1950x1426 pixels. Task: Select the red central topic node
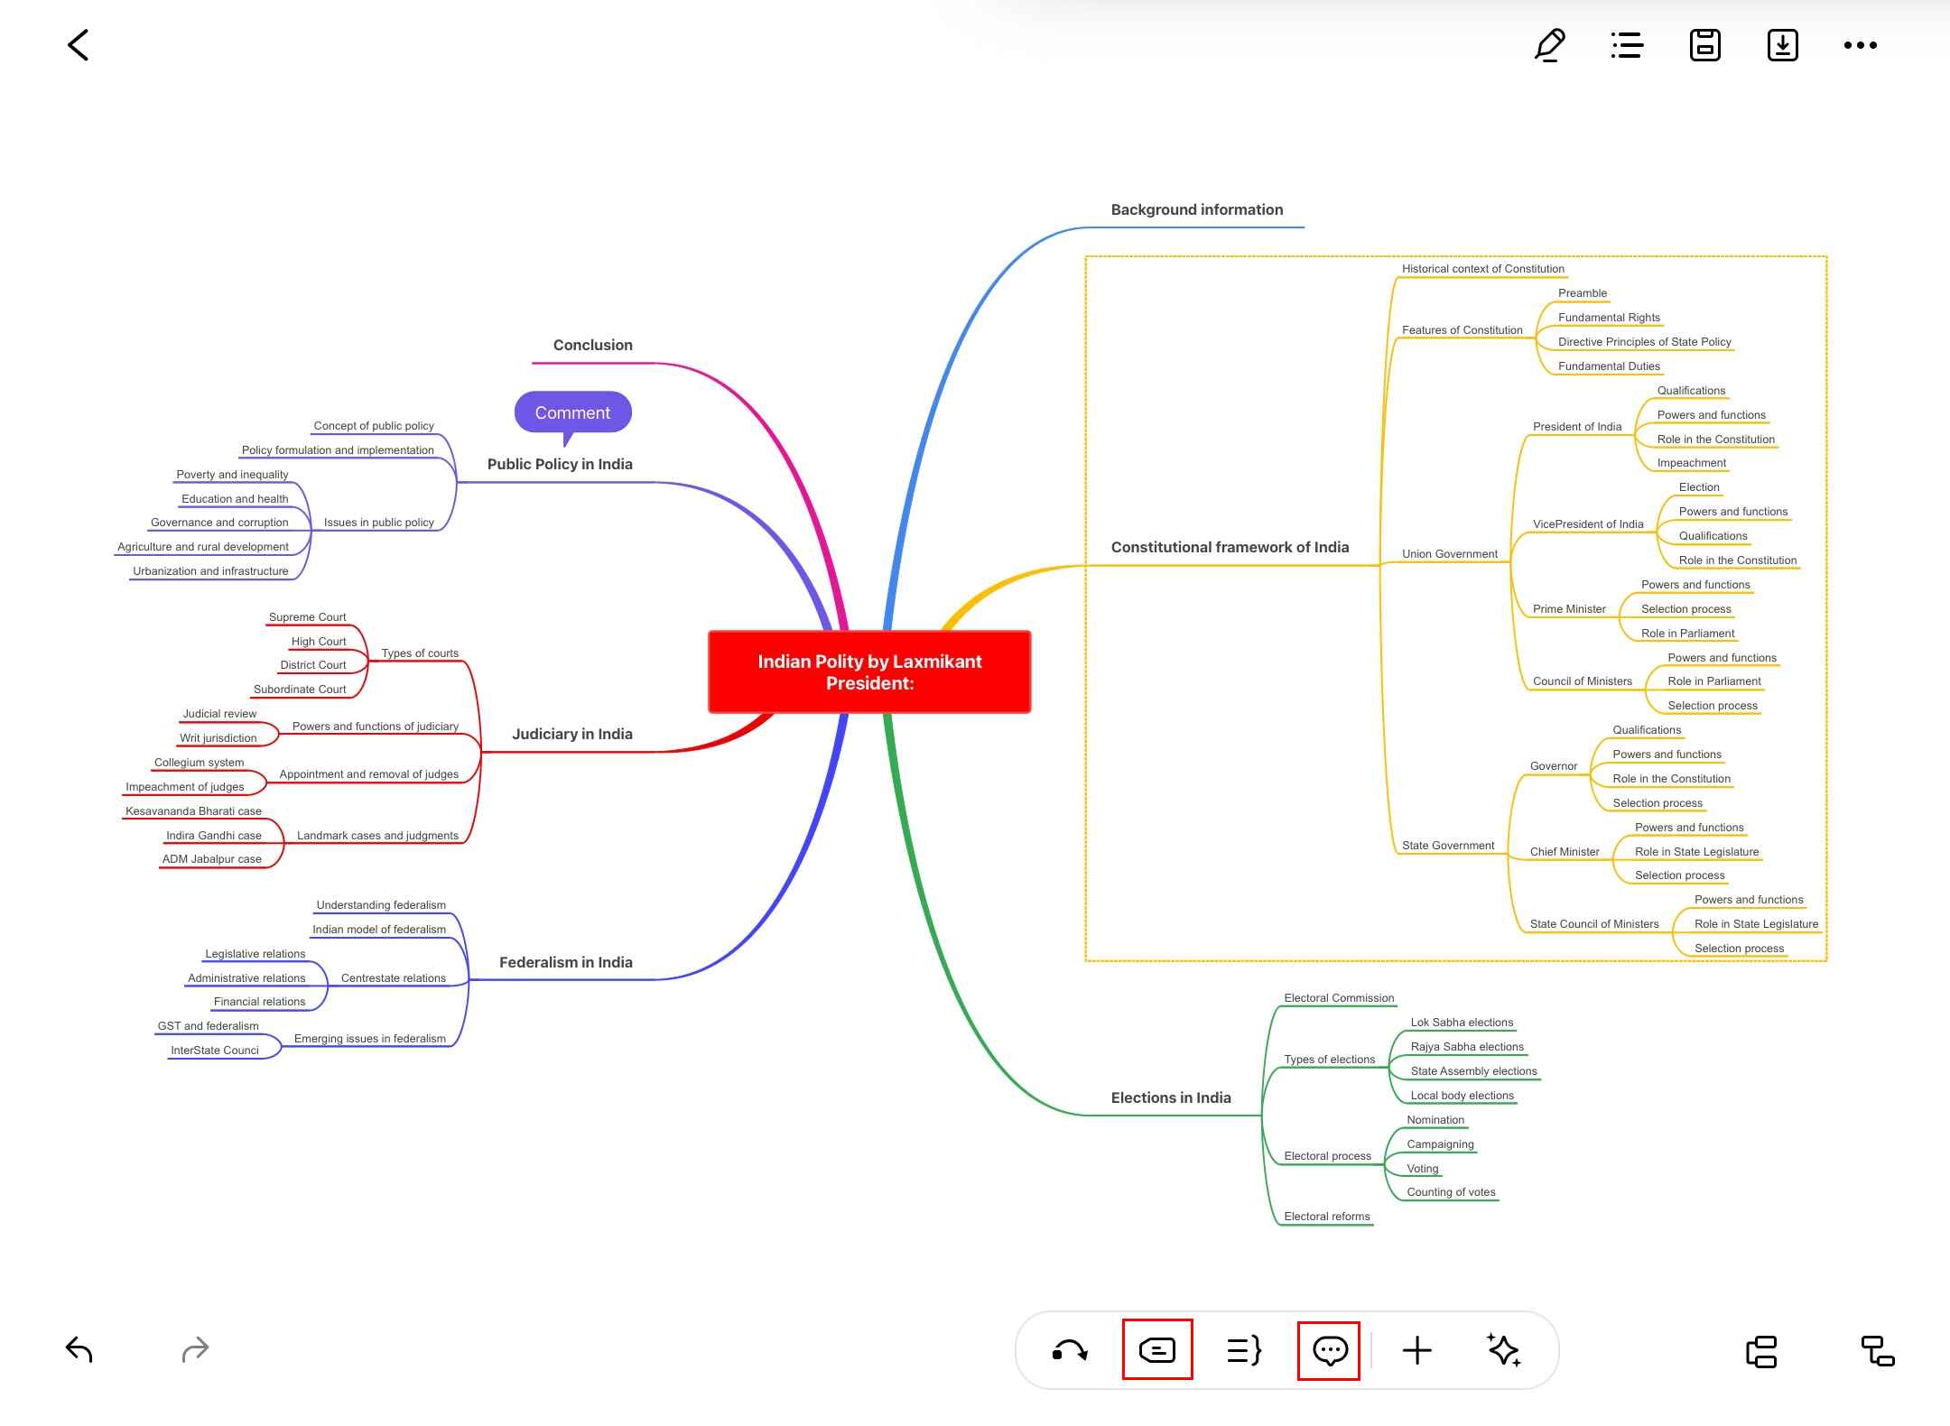pyautogui.click(x=869, y=672)
